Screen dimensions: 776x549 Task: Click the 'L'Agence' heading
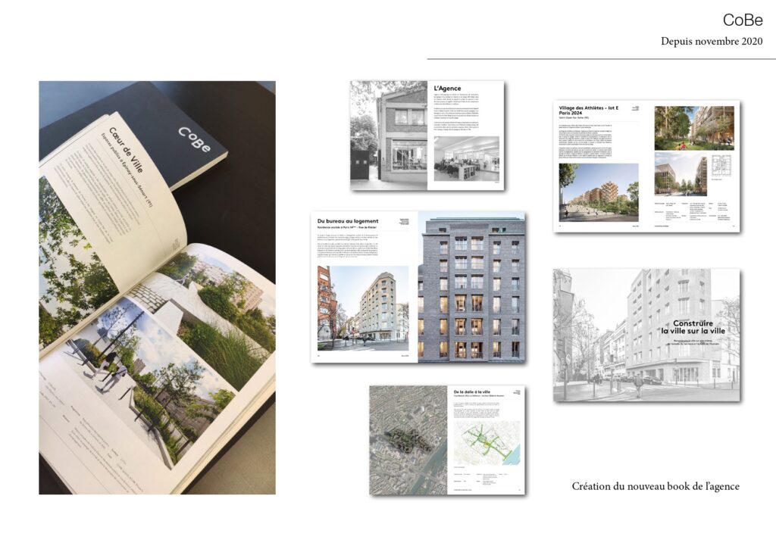tap(446, 89)
